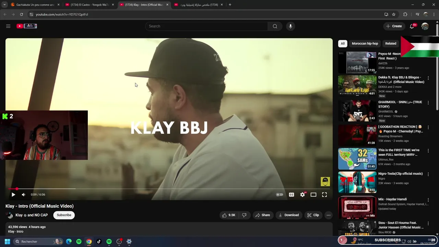Image resolution: width=439 pixels, height=247 pixels.
Task: Open Chrome extensions puzzle icon
Action: click(405, 14)
